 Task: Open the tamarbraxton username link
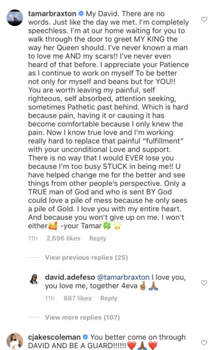[x=52, y=13]
